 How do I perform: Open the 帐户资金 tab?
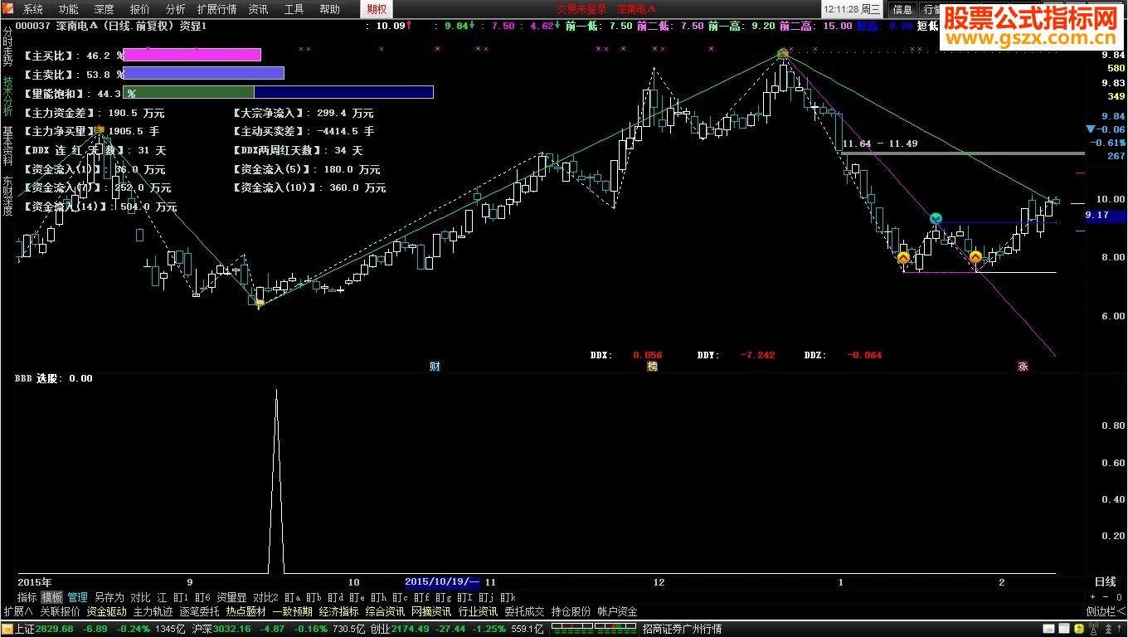[x=617, y=611]
